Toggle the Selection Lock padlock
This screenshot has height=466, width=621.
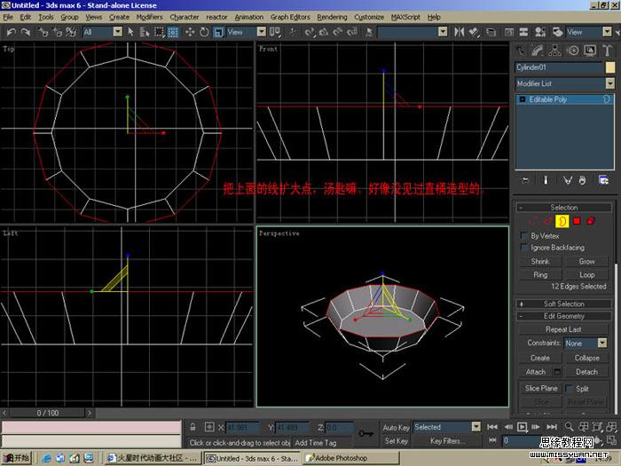pos(193,427)
